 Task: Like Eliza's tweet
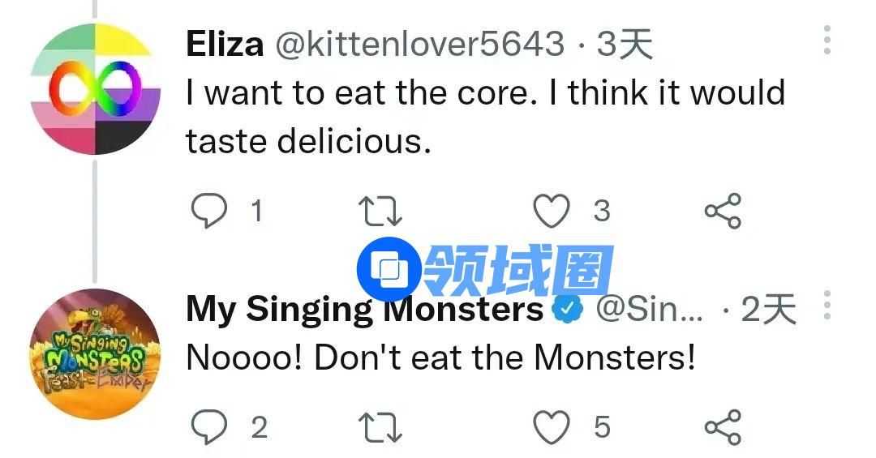(552, 212)
